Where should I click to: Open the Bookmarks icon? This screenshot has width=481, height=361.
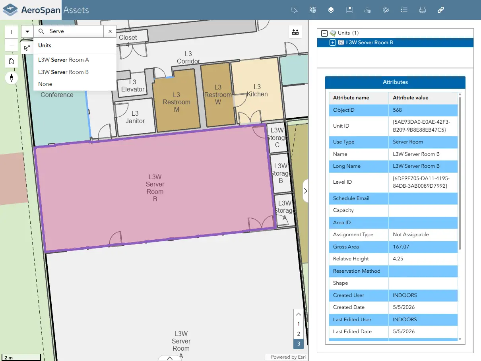click(349, 10)
